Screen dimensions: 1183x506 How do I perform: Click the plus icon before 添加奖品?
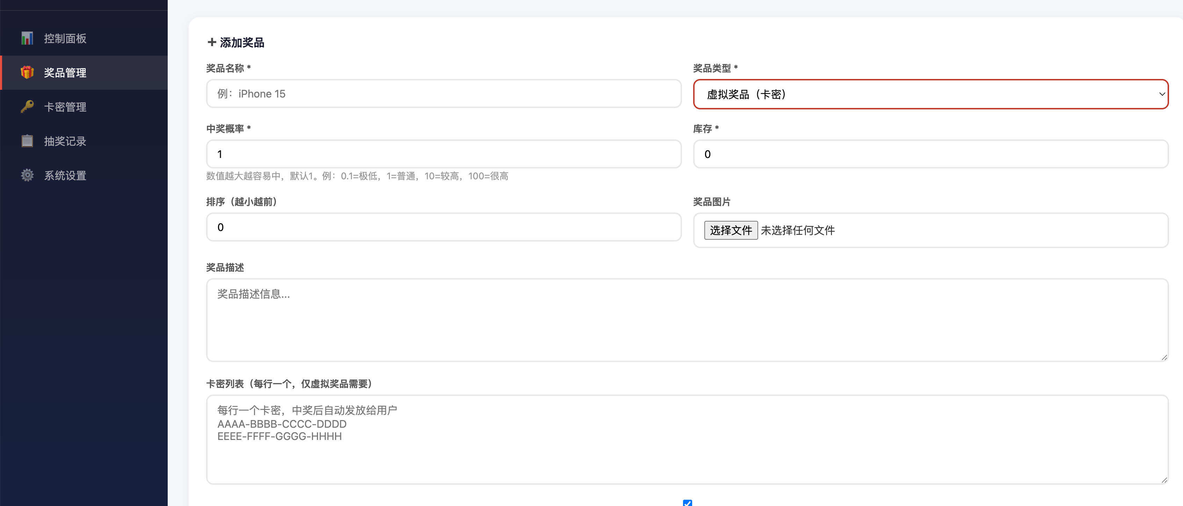[x=212, y=42]
